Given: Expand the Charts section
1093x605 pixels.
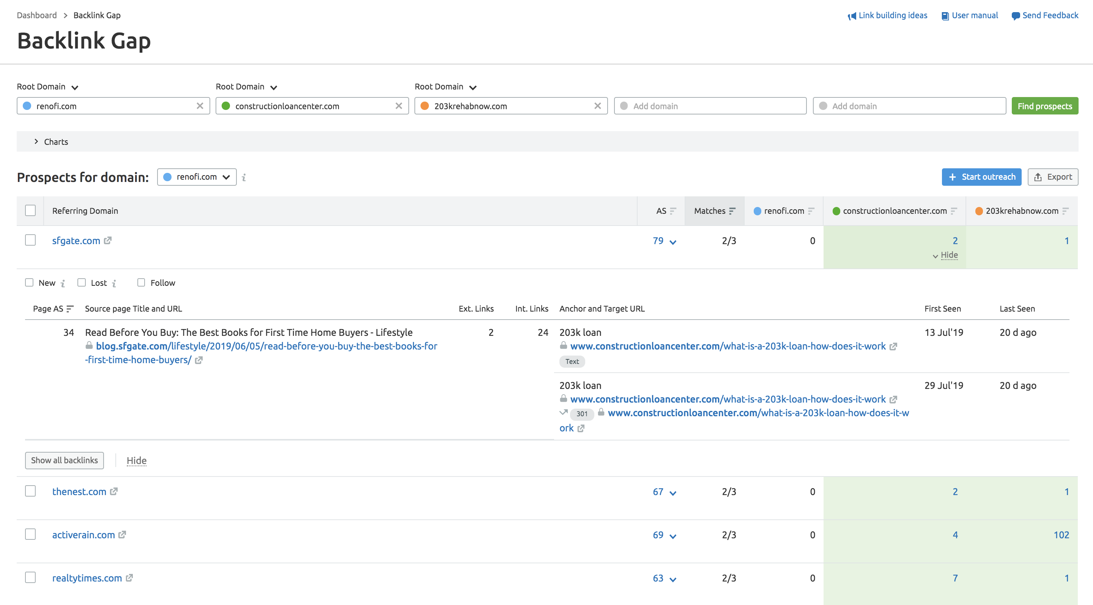Looking at the screenshot, I should 547,141.
